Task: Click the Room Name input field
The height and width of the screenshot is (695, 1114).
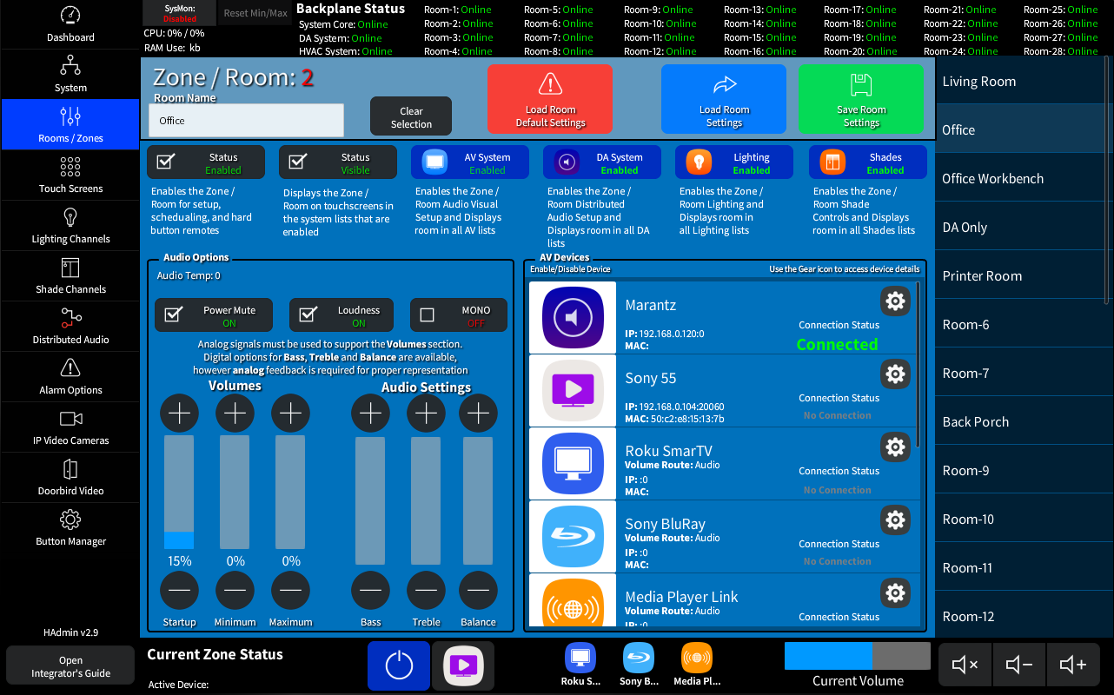Action: (x=246, y=120)
